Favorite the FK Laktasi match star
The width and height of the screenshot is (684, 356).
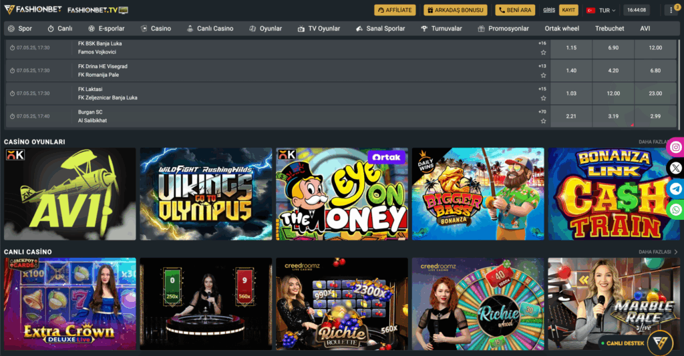click(543, 99)
